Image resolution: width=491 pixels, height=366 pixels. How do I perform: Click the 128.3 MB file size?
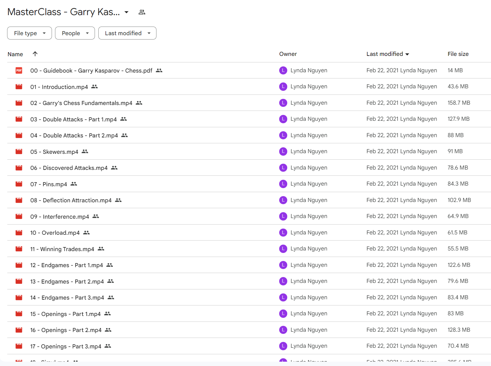(x=459, y=330)
